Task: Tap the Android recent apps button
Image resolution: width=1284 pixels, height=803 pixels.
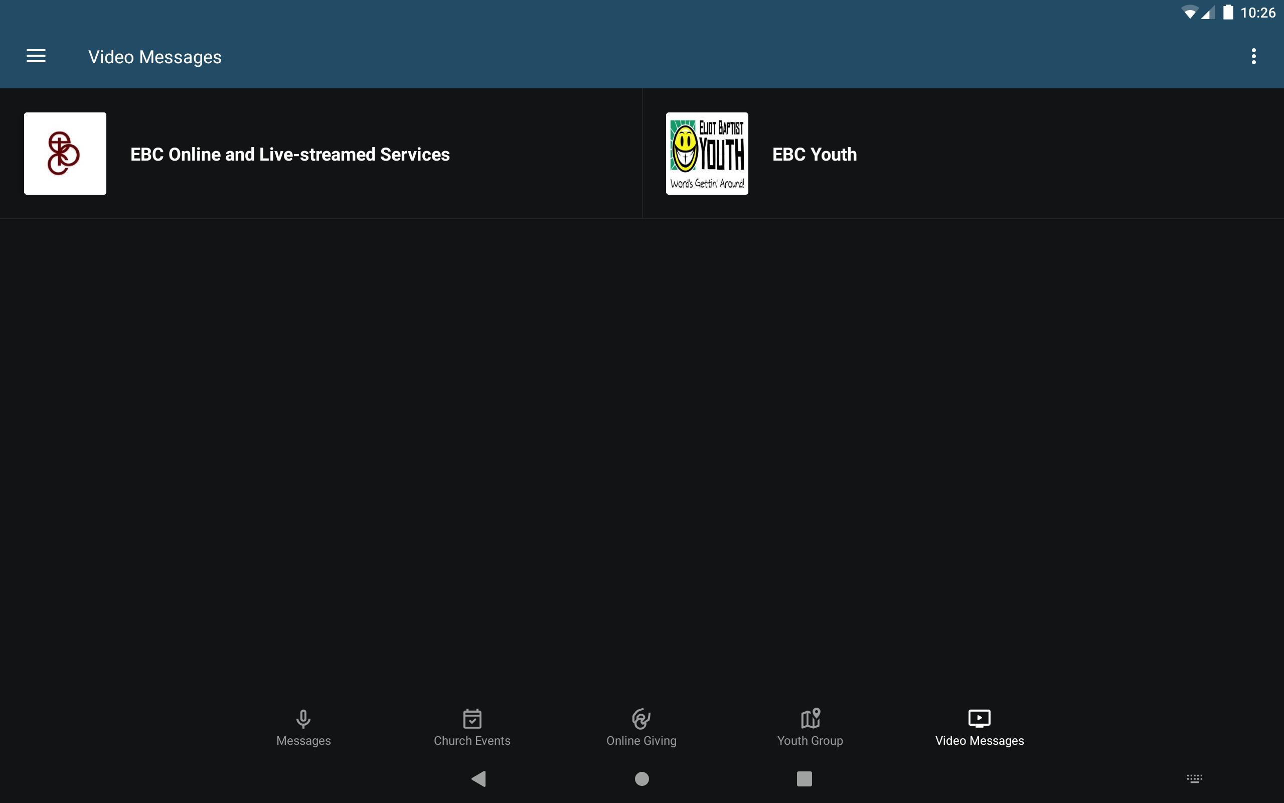Action: pyautogui.click(x=805, y=778)
